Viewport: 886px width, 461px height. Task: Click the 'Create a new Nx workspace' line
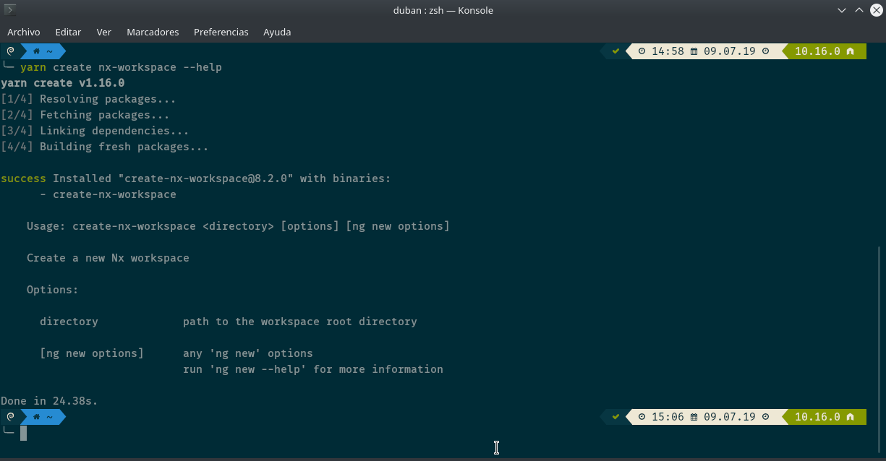tap(108, 258)
